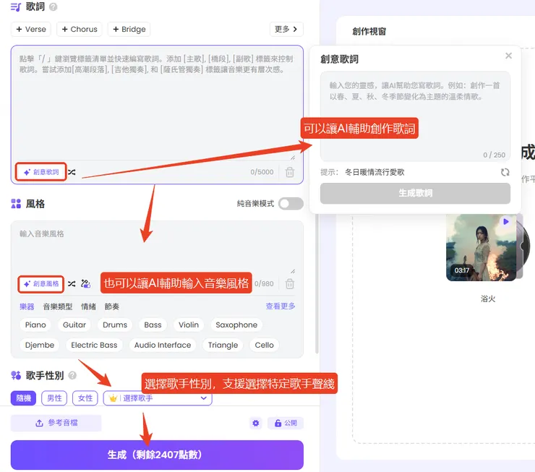The height and width of the screenshot is (472, 535).
Task: Select the Cello tag
Action: click(265, 345)
